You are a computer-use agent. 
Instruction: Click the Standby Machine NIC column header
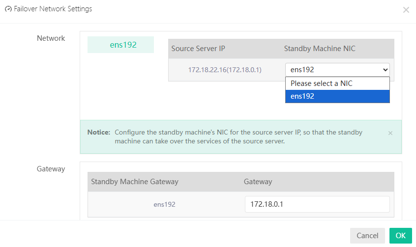pos(320,49)
